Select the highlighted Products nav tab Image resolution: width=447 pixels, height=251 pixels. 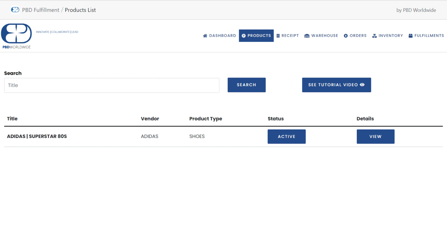tap(256, 36)
